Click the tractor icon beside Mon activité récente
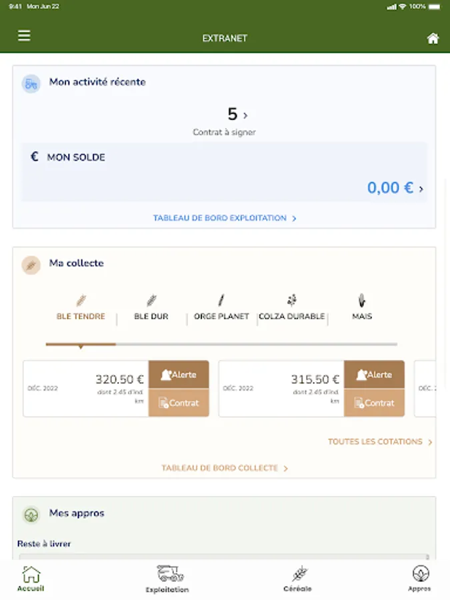The width and height of the screenshot is (450, 600). coord(31,83)
